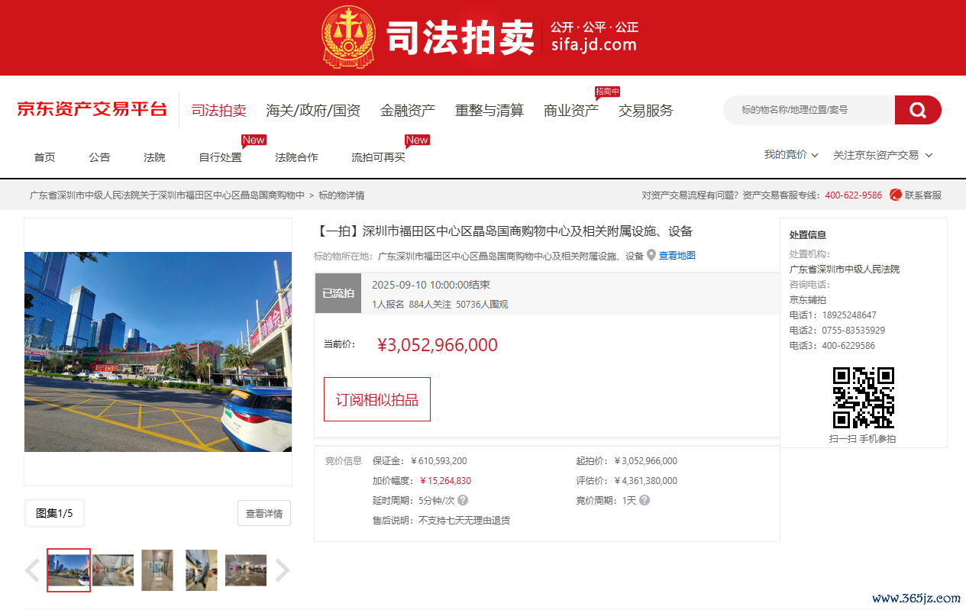Click the 标的物详情 breadcrumb text
The width and height of the screenshot is (966, 610).
[341, 195]
